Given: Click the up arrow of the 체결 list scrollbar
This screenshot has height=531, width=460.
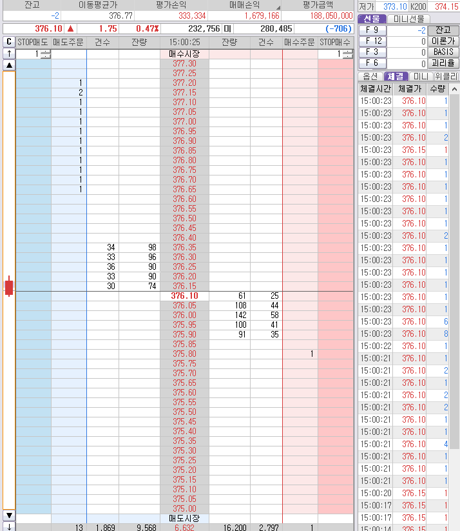Looking at the screenshot, I should click(454, 90).
